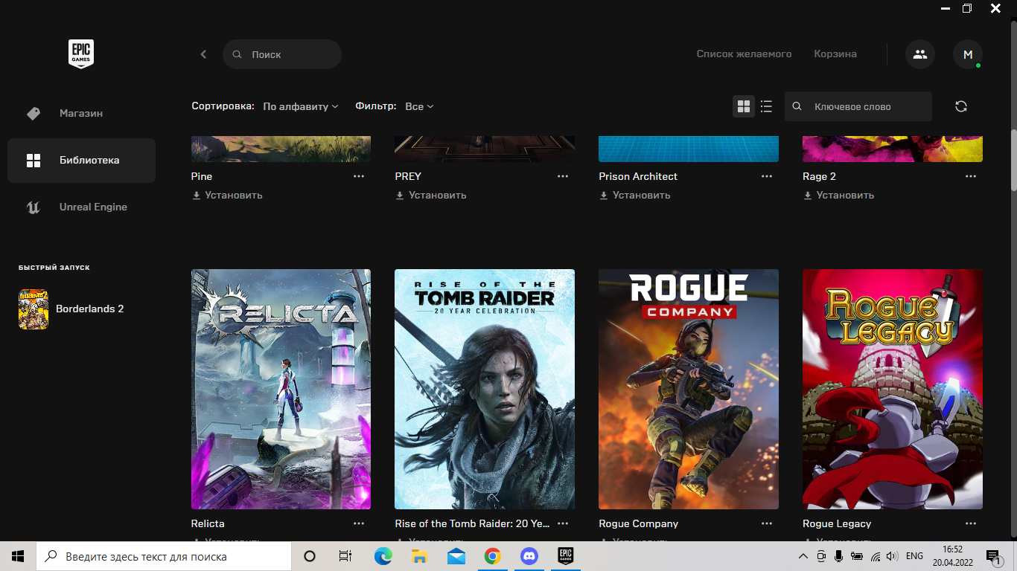
Task: Select Библиотека in the sidebar
Action: click(81, 160)
